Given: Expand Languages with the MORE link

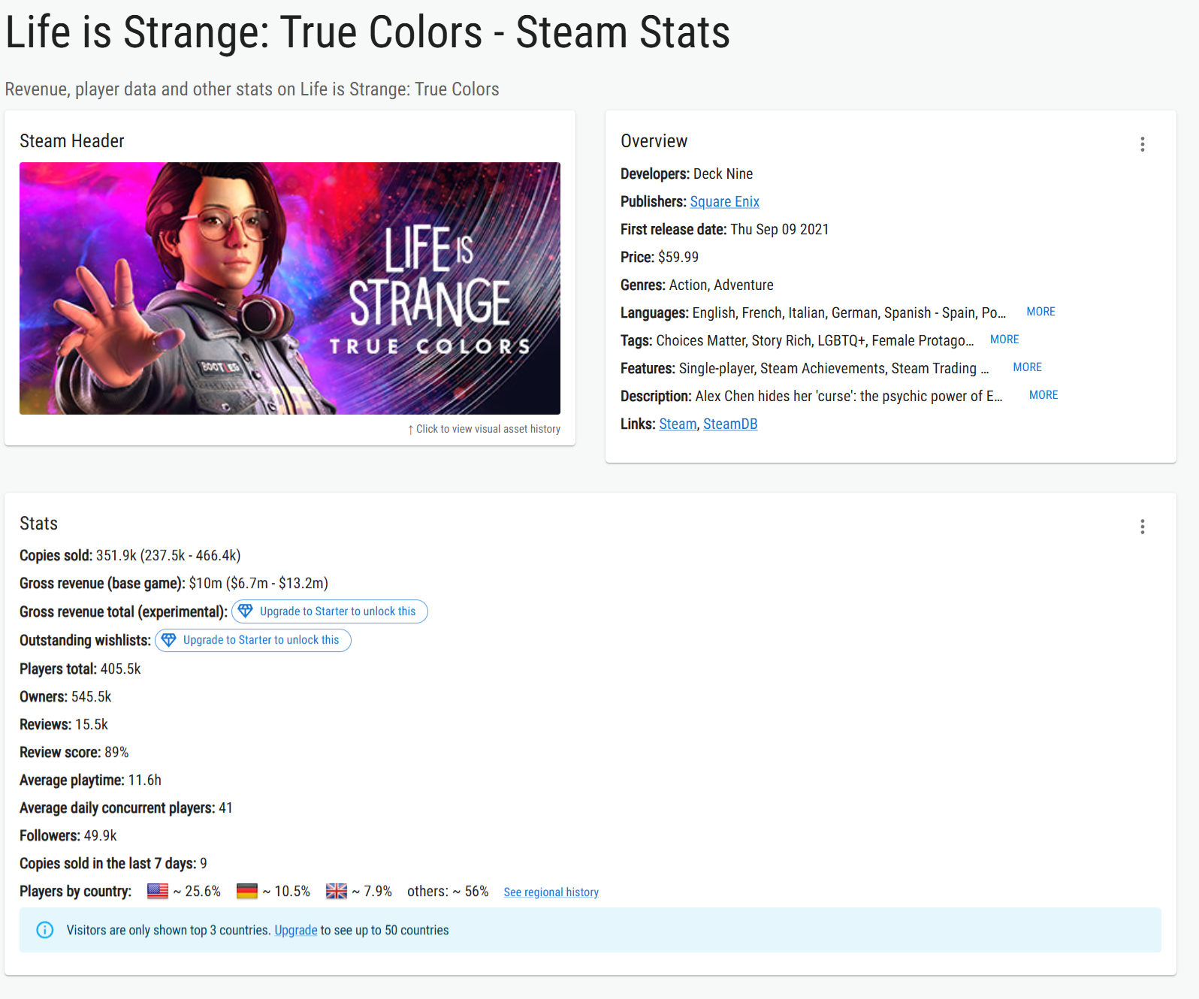Looking at the screenshot, I should tap(1040, 312).
